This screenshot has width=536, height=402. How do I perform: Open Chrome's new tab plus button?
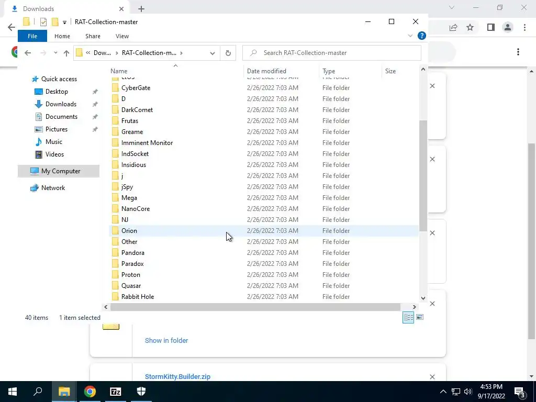click(x=141, y=9)
